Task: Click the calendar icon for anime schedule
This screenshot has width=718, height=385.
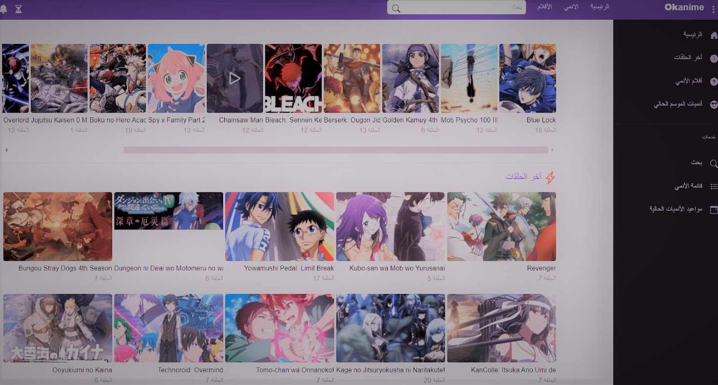Action: point(714,210)
